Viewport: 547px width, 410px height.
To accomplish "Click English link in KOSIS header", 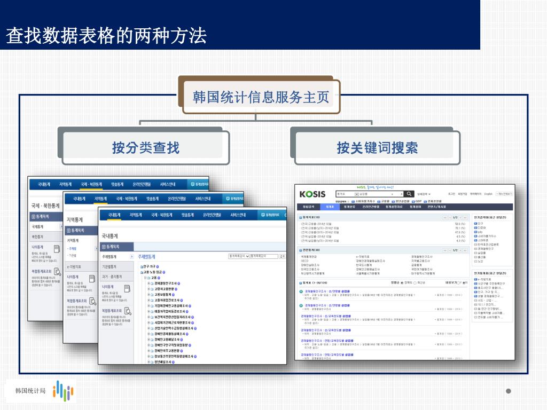I will (488, 194).
